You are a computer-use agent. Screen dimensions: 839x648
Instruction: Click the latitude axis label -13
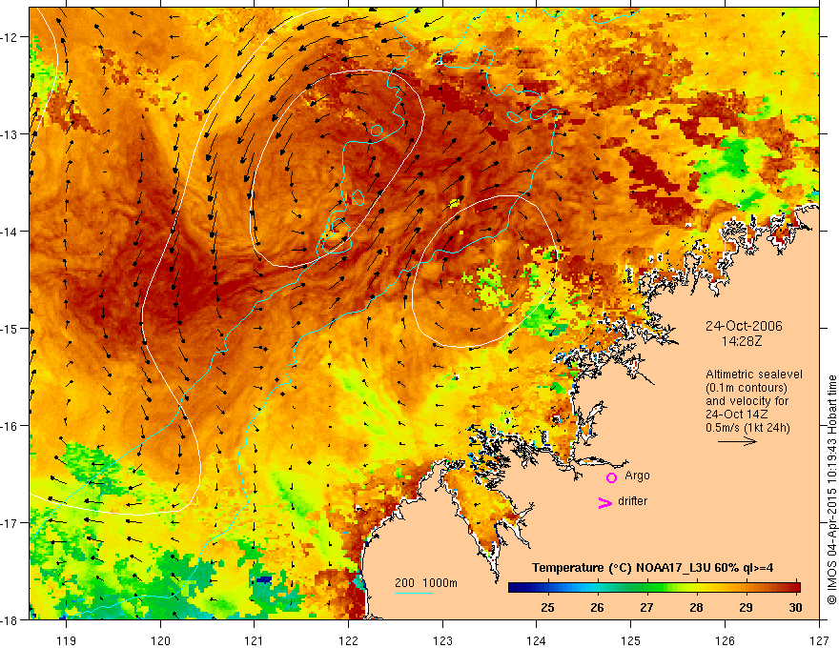[10, 133]
